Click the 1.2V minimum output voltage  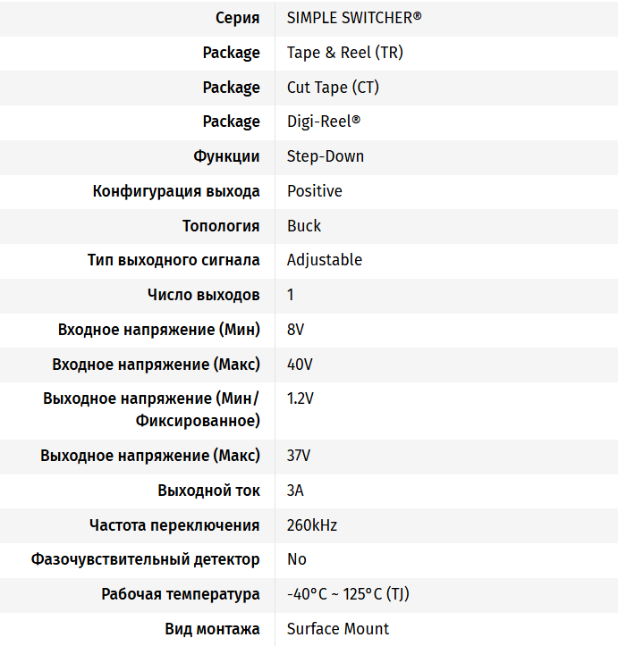tap(300, 399)
